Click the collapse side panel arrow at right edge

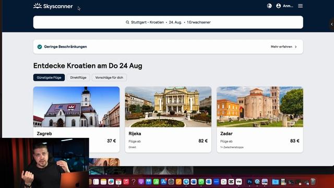click(332, 25)
